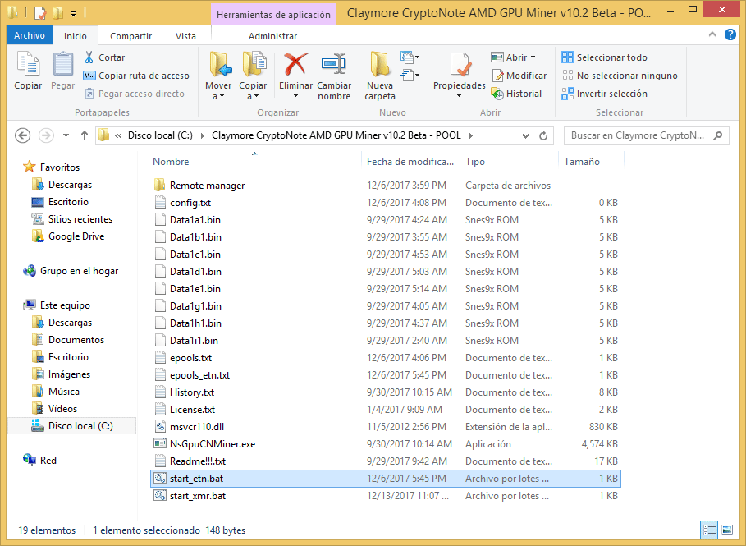Switch to the Inicio ribbon tab

(76, 36)
